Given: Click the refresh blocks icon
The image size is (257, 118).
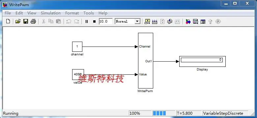Looking at the screenshot, I should [162, 21].
